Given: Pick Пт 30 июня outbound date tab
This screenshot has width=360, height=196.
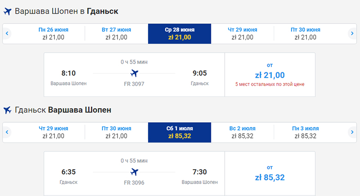Looking at the screenshot, I should tap(306, 34).
